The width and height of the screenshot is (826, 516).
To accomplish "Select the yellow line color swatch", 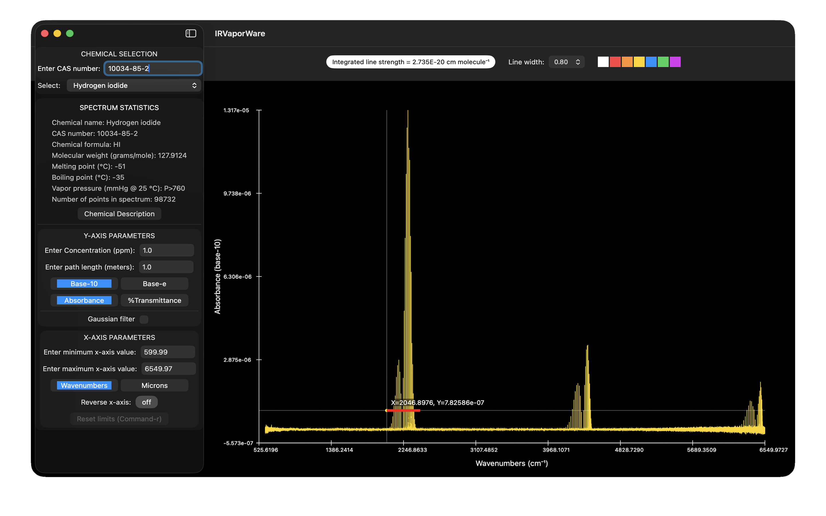I will click(x=639, y=62).
